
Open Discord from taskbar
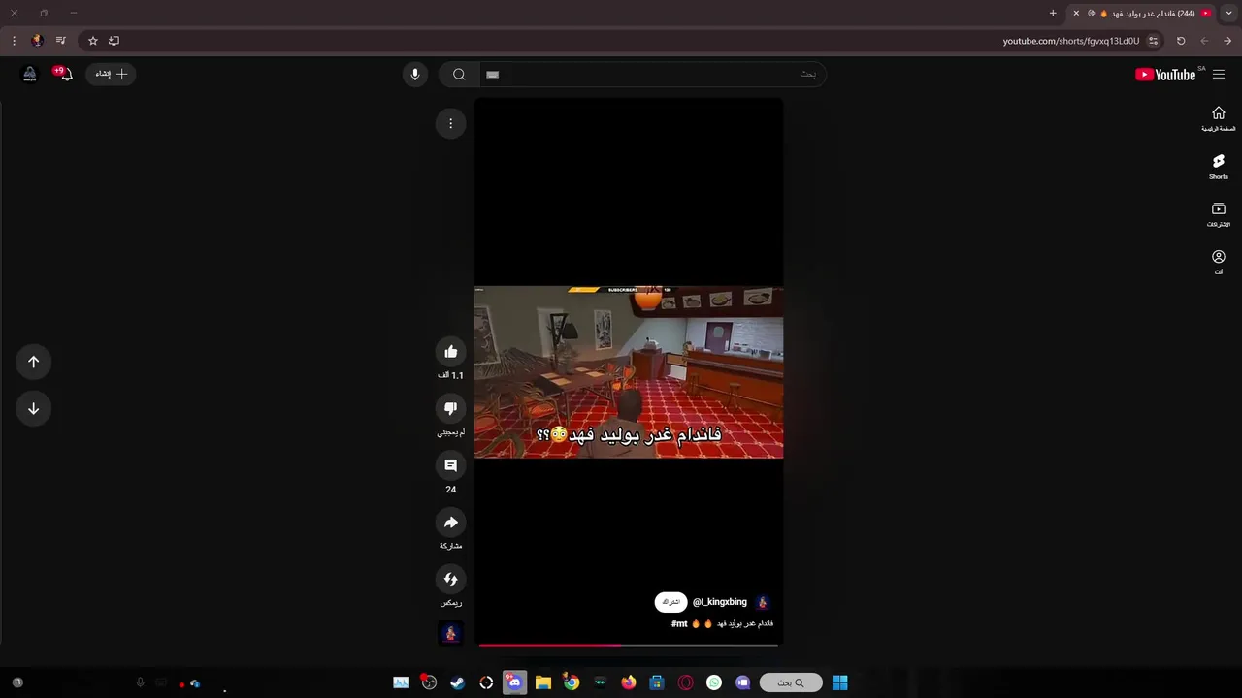point(514,682)
